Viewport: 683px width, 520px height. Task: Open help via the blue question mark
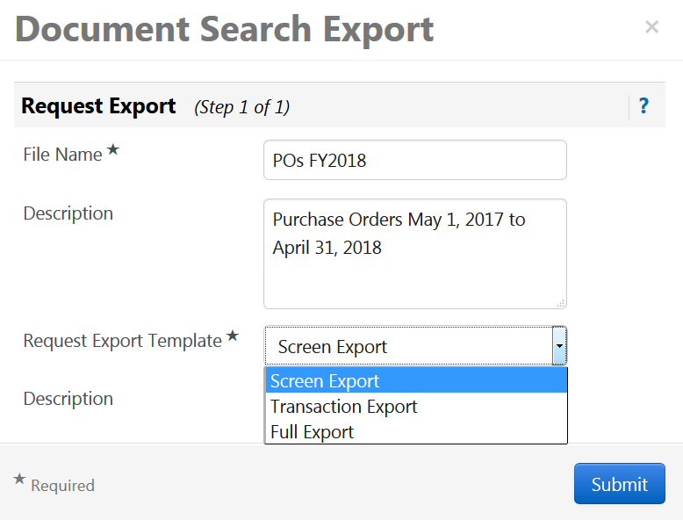pos(643,106)
